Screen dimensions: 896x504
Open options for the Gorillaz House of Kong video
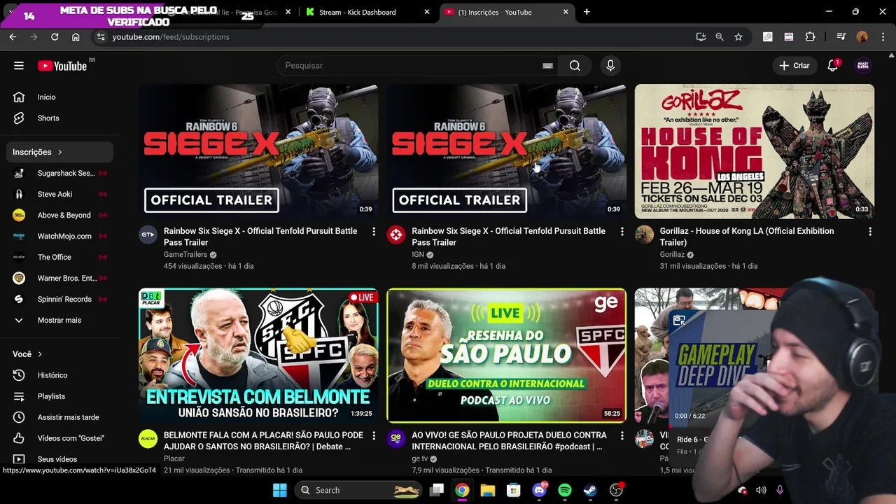[870, 232]
